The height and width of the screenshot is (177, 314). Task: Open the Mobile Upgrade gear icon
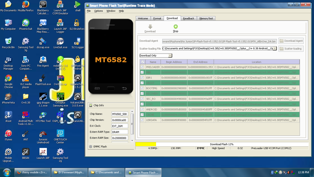click(x=8, y=155)
